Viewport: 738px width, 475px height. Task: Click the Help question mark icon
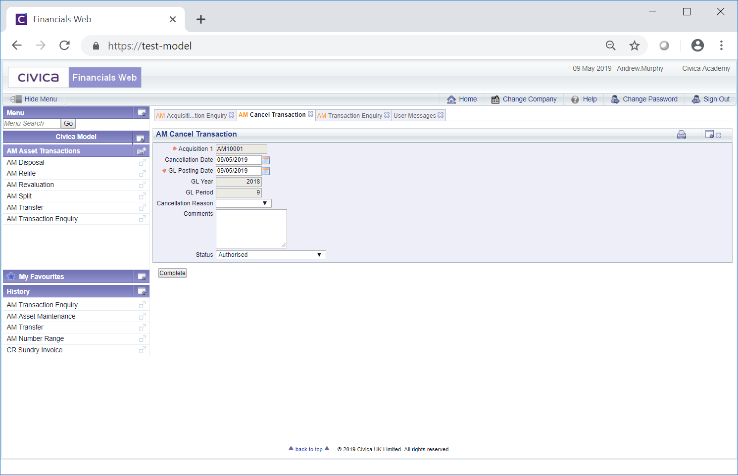pos(575,99)
